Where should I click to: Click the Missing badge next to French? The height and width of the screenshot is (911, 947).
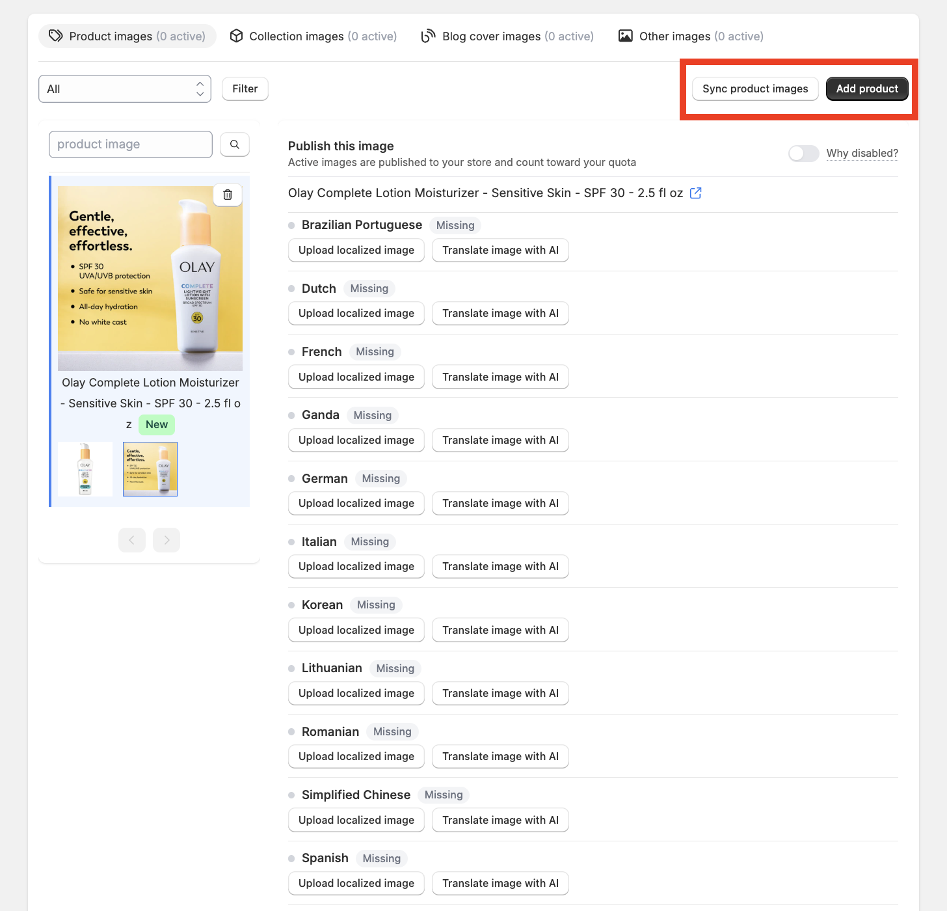(375, 352)
